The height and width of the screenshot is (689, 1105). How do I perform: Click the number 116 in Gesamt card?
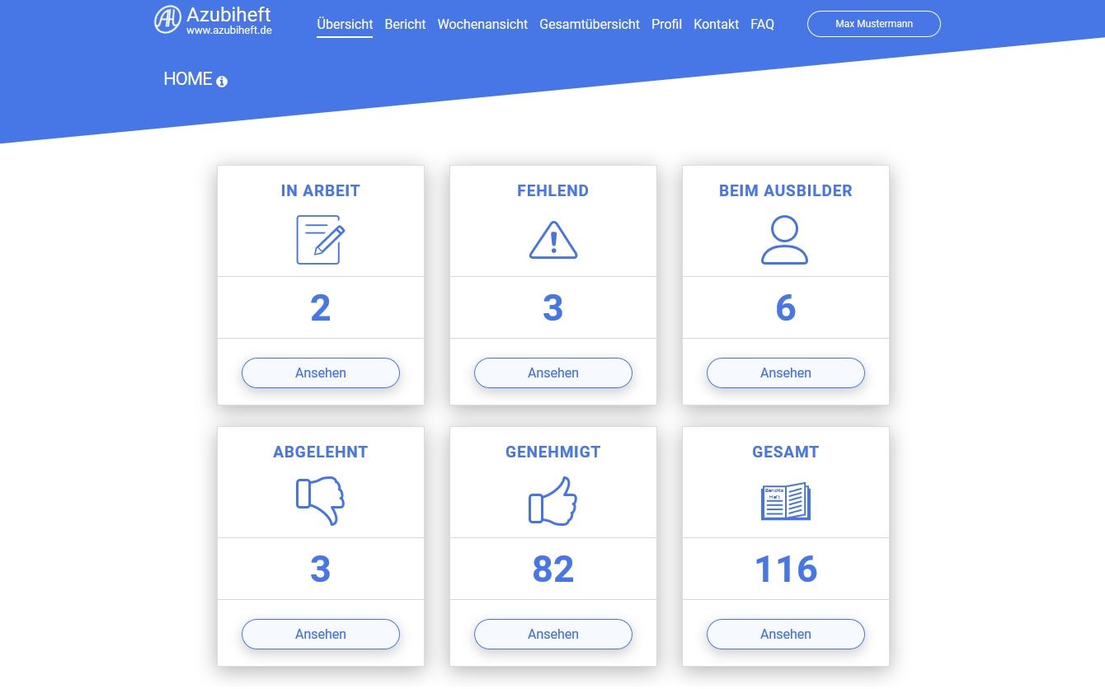(x=785, y=569)
